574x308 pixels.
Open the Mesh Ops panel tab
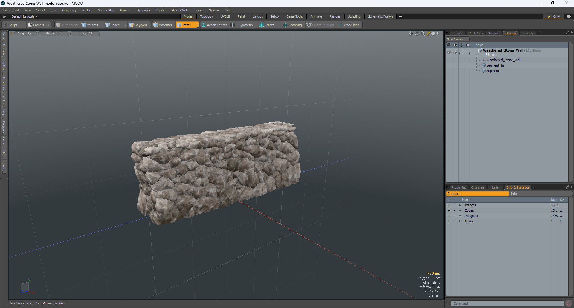click(x=475, y=33)
